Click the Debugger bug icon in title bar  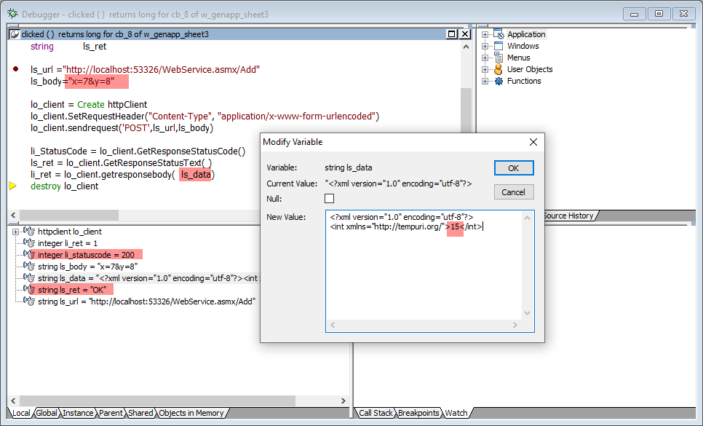12,13
